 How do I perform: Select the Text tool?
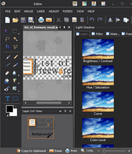(8, 98)
